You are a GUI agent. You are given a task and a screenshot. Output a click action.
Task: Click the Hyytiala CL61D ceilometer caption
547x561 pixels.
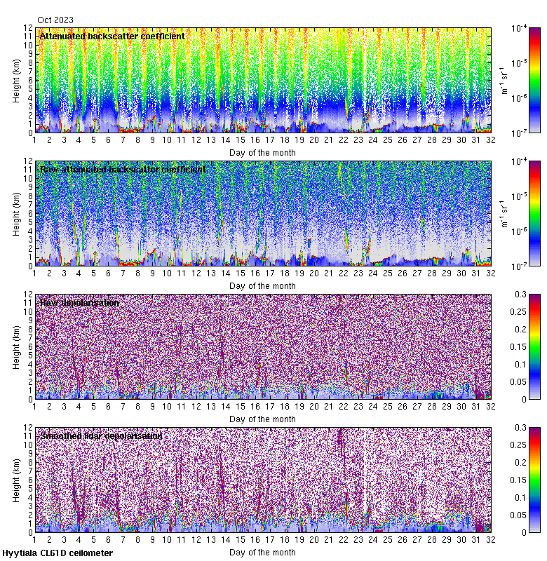click(58, 553)
